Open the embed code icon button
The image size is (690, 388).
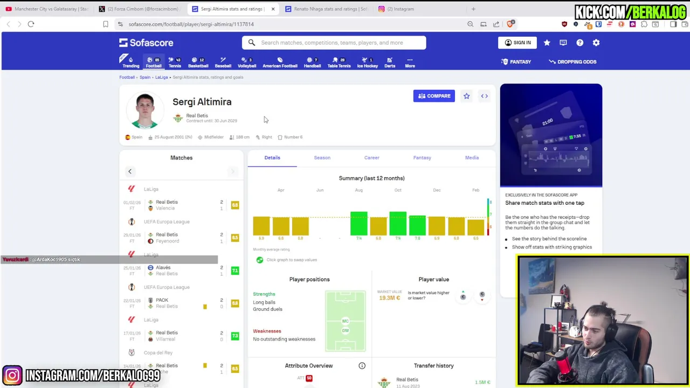click(484, 96)
